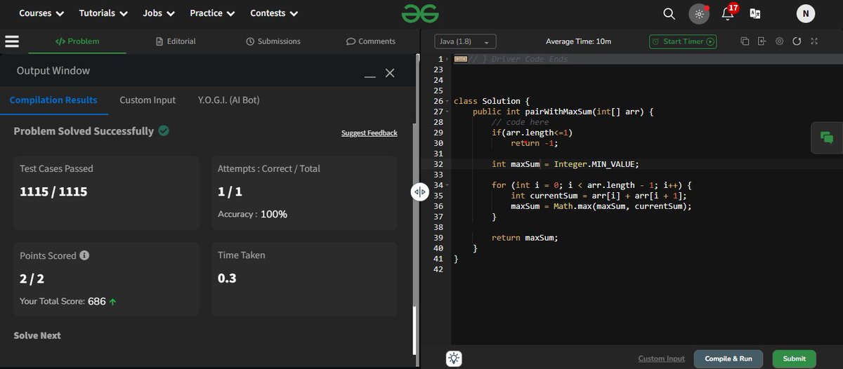Open the search magnifier icon

coord(669,13)
